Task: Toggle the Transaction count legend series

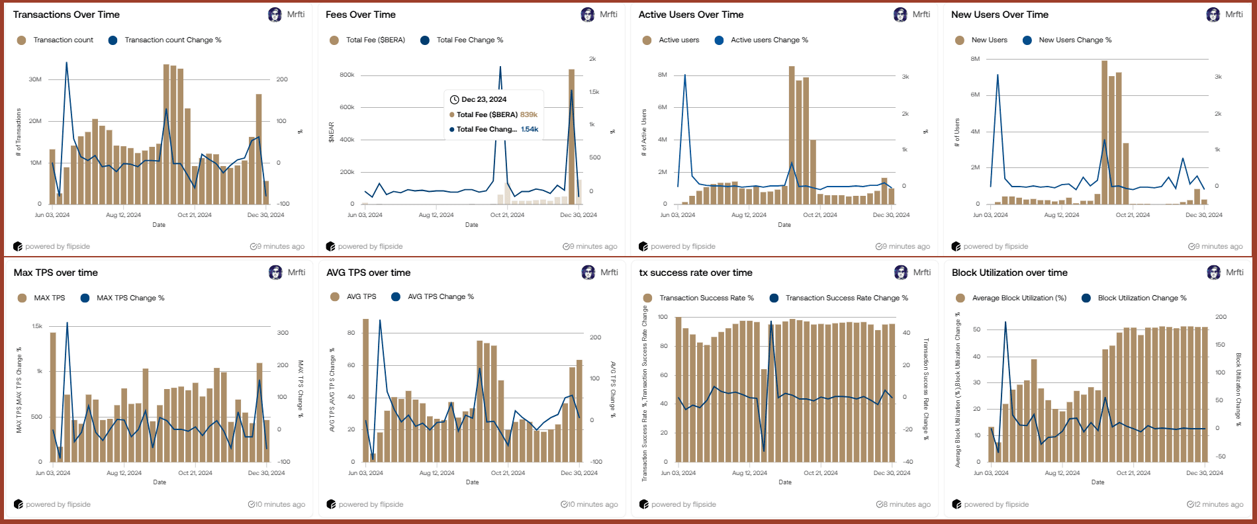Action: [x=55, y=40]
